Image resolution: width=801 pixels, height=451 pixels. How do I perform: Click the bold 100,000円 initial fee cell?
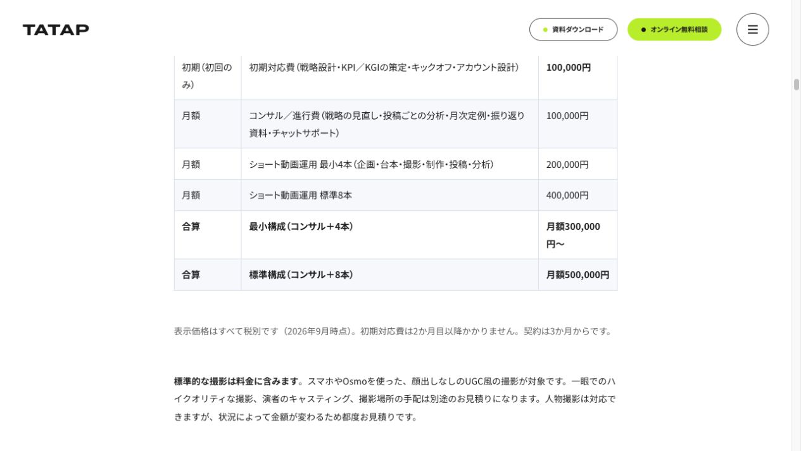point(577,75)
